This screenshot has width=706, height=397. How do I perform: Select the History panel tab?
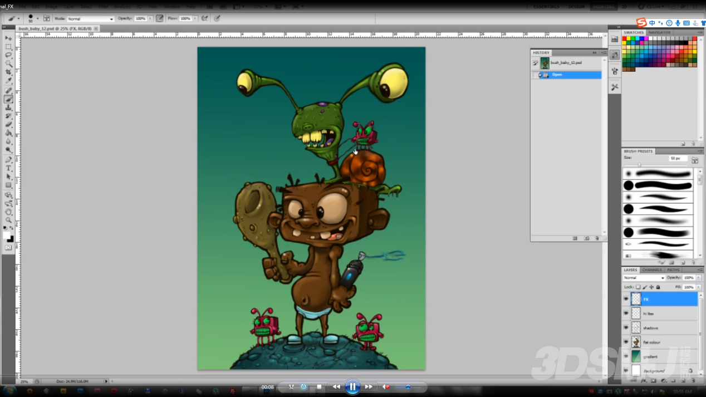click(541, 53)
